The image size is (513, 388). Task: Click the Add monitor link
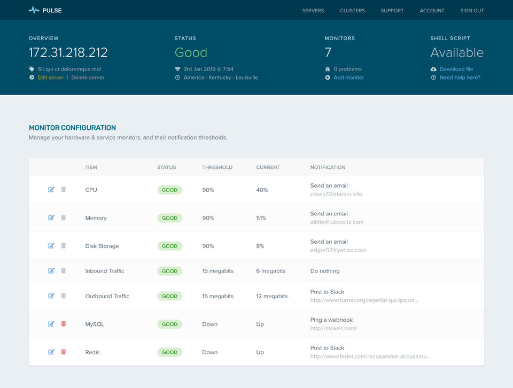coord(349,77)
